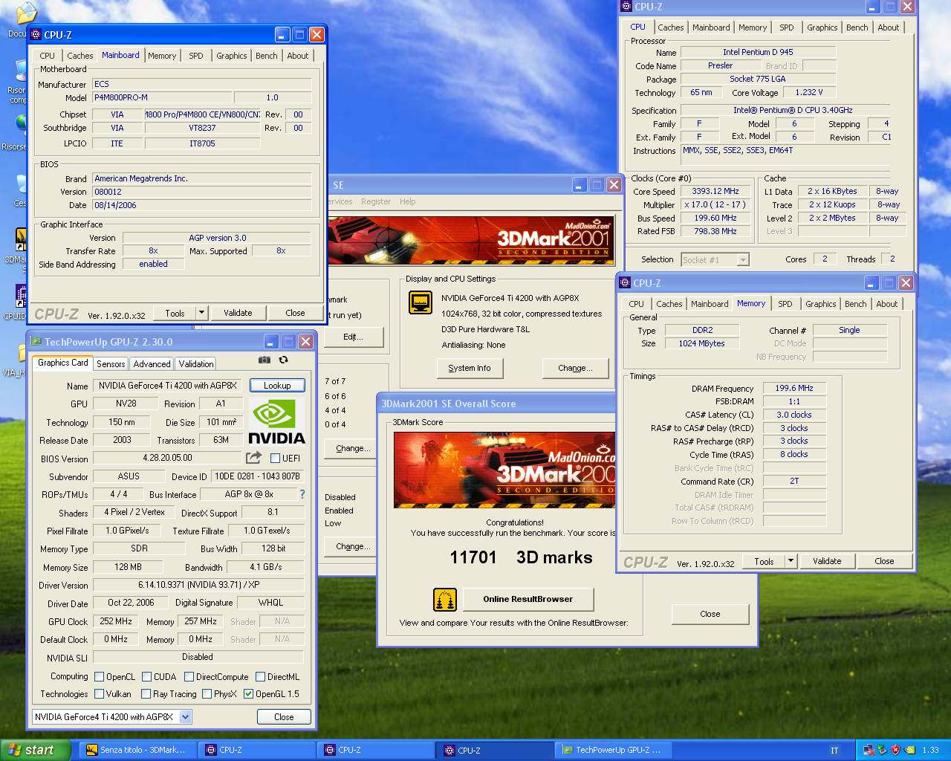Open the Register menu in 3DMark
Viewport: 951px width, 761px height.
click(376, 201)
